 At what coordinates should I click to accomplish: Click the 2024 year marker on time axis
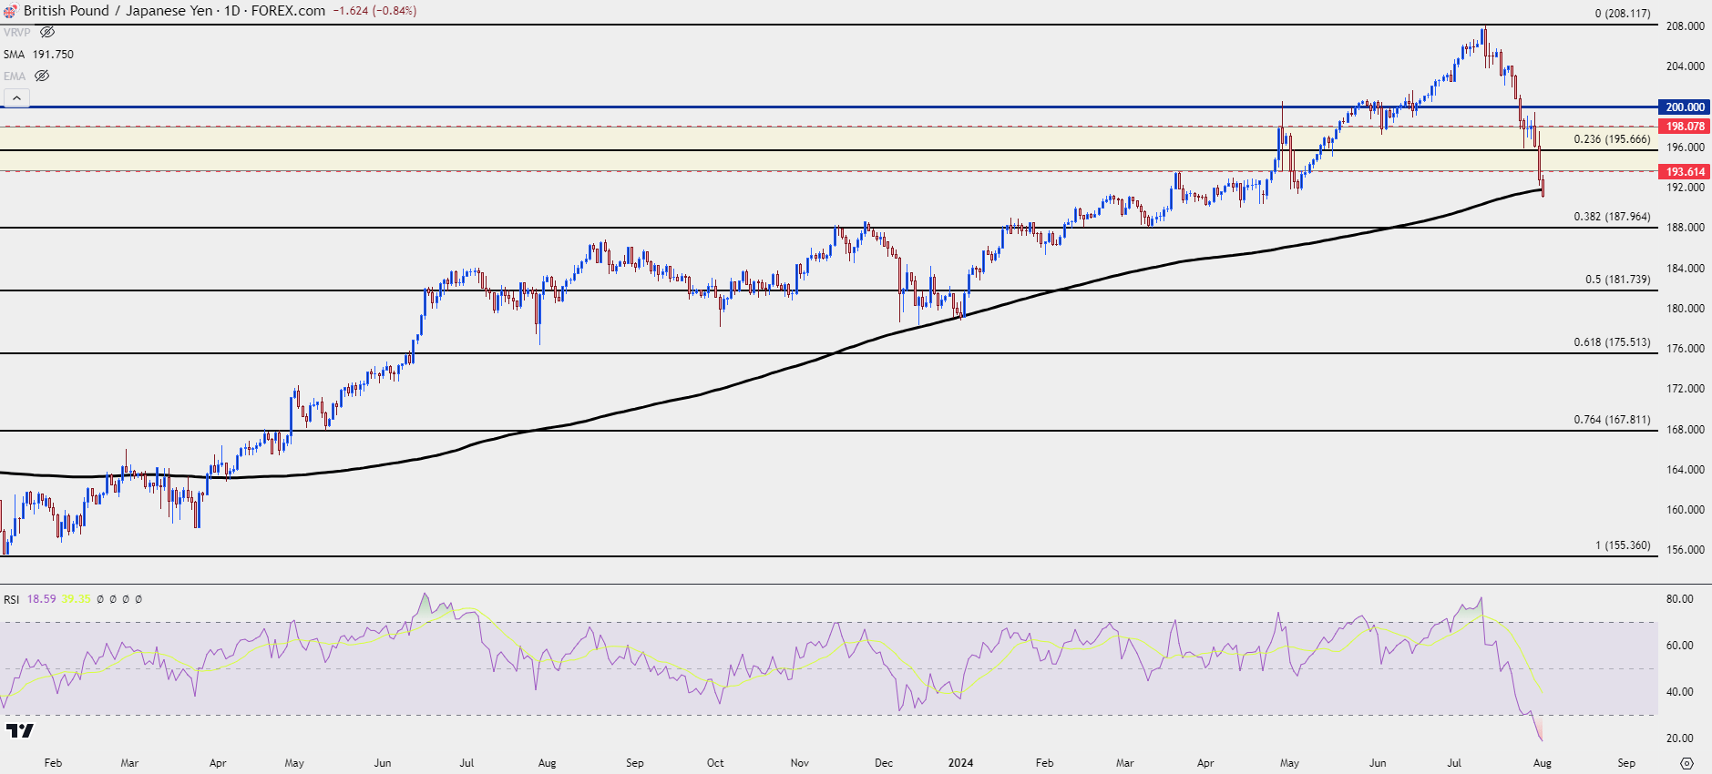pos(960,763)
